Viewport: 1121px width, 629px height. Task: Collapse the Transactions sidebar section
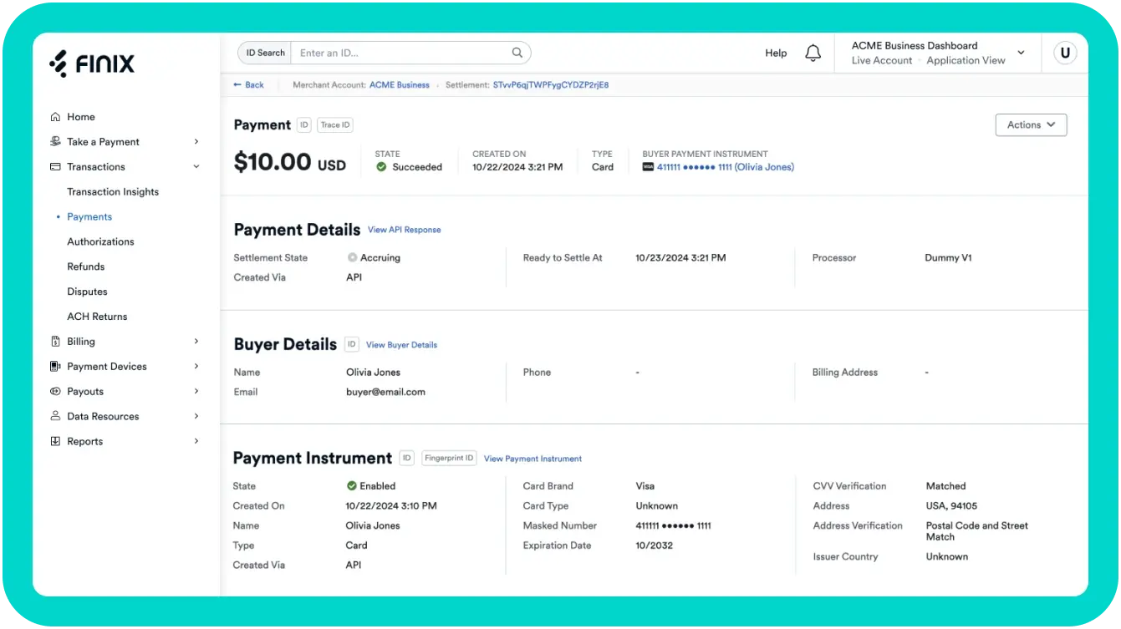point(196,167)
